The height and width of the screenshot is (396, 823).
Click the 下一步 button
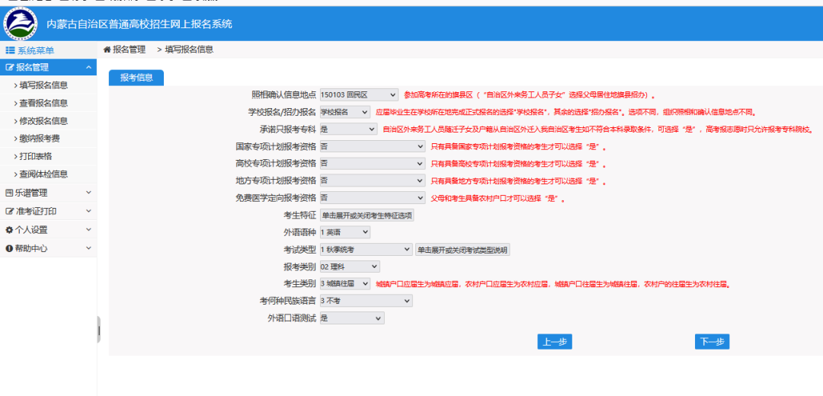pos(712,342)
